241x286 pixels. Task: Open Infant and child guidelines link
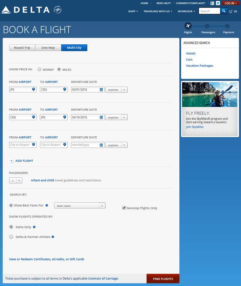(x=43, y=180)
